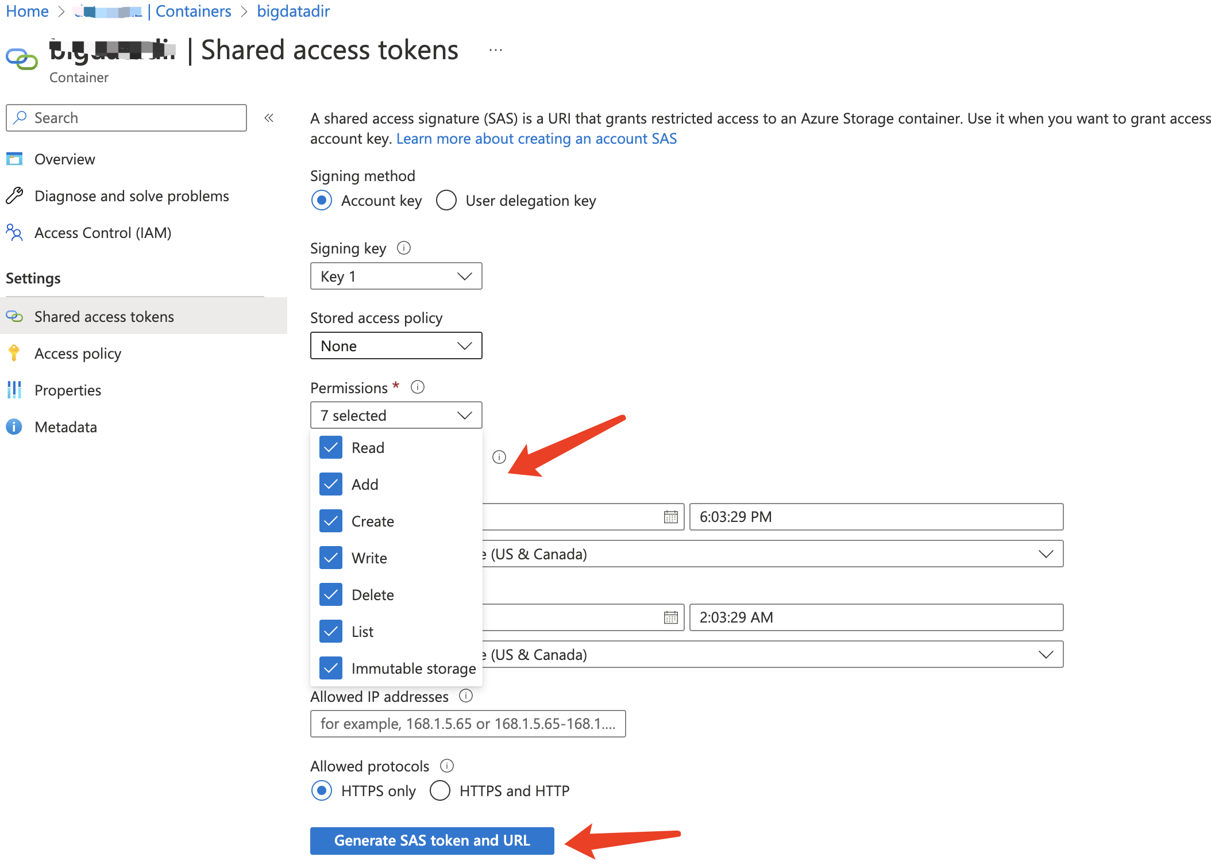This screenshot has width=1211, height=868.
Task: Select User delegation key signing method
Action: pos(446,200)
